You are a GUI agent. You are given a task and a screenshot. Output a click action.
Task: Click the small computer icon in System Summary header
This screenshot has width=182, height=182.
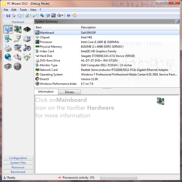(x=177, y=22)
